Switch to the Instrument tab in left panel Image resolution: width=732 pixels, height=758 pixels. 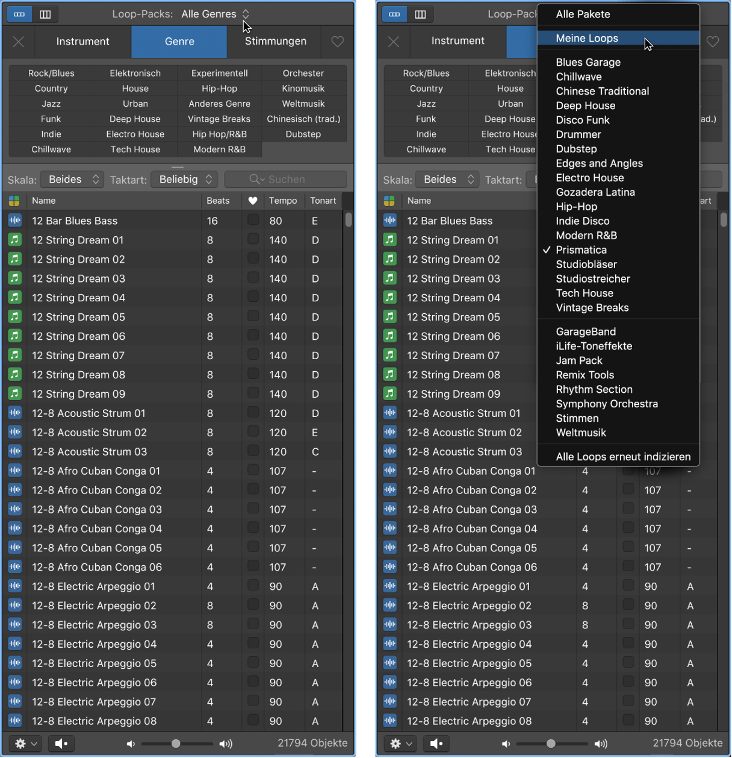pos(83,42)
